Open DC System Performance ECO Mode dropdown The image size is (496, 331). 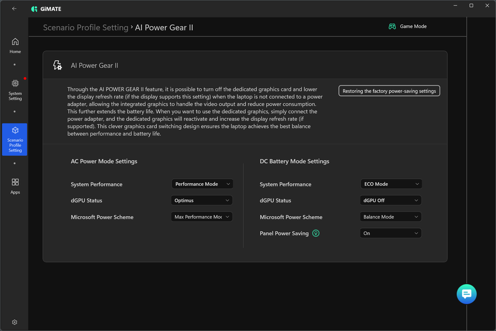click(391, 184)
